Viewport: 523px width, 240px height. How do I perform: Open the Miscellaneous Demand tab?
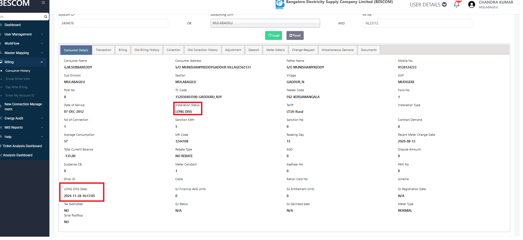pyautogui.click(x=338, y=50)
